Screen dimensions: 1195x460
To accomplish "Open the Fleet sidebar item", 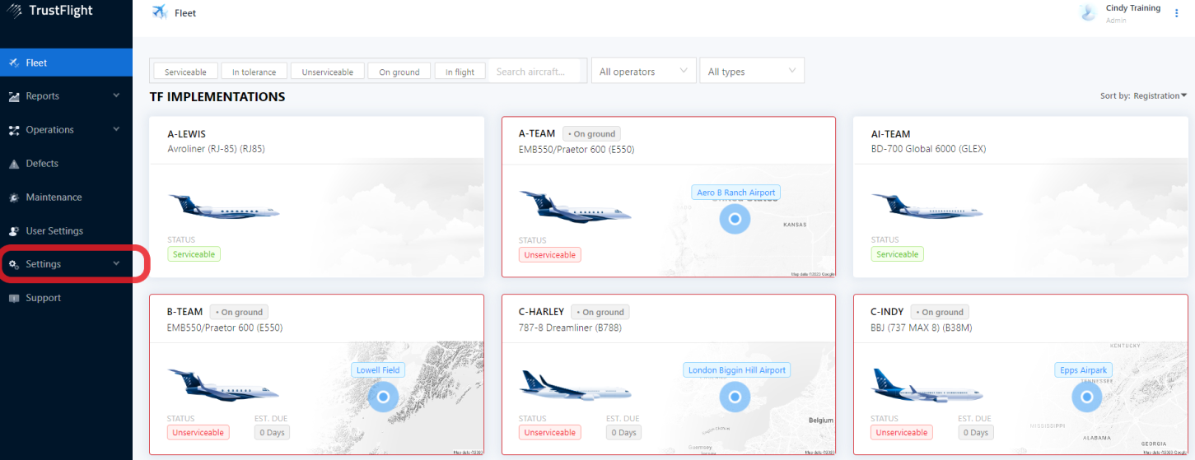I will pyautogui.click(x=66, y=63).
